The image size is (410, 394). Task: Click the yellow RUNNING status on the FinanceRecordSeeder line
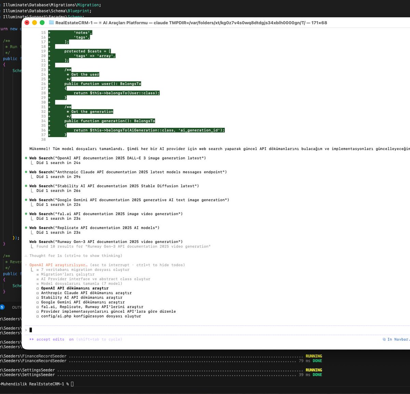coord(314,356)
